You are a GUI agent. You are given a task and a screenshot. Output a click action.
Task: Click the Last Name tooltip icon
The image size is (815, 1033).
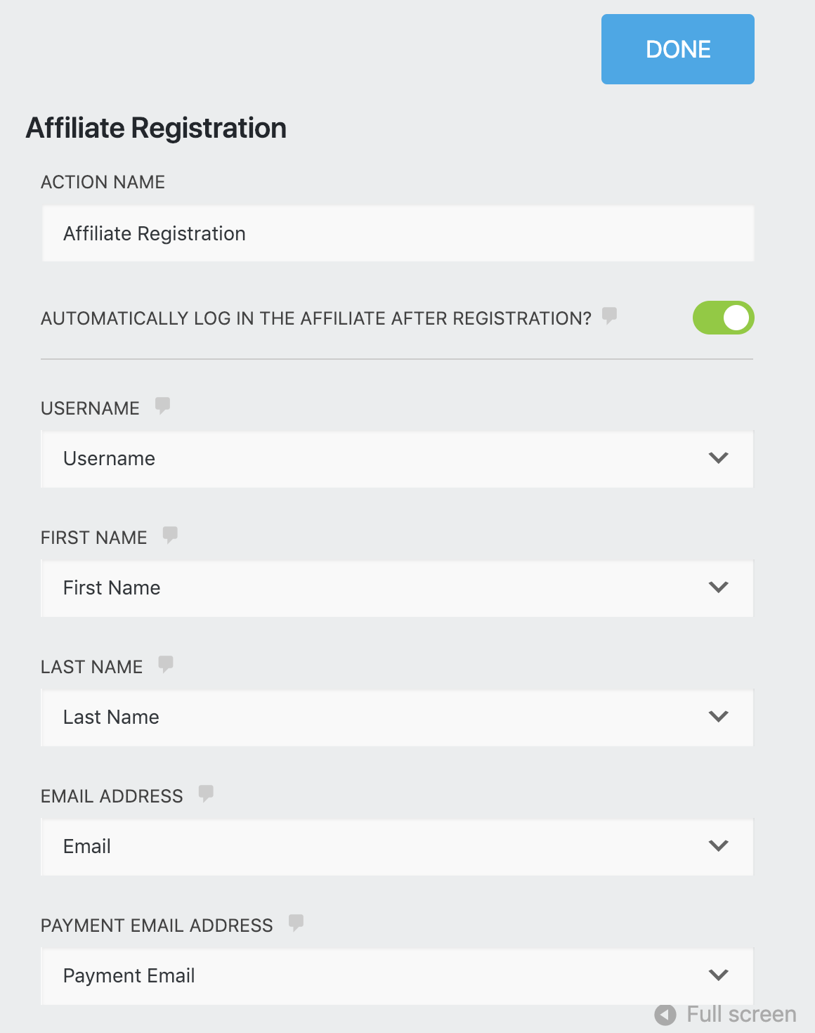pos(167,664)
